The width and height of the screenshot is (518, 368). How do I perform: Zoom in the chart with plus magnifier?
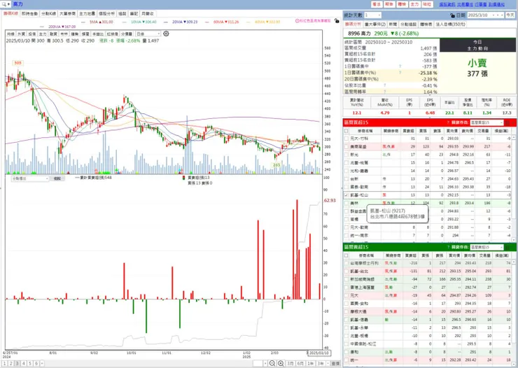pos(281,363)
